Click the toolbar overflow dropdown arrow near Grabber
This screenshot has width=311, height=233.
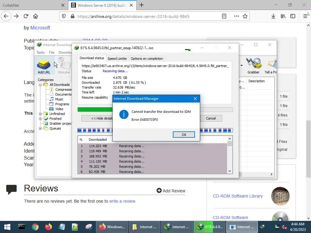[x=241, y=66]
